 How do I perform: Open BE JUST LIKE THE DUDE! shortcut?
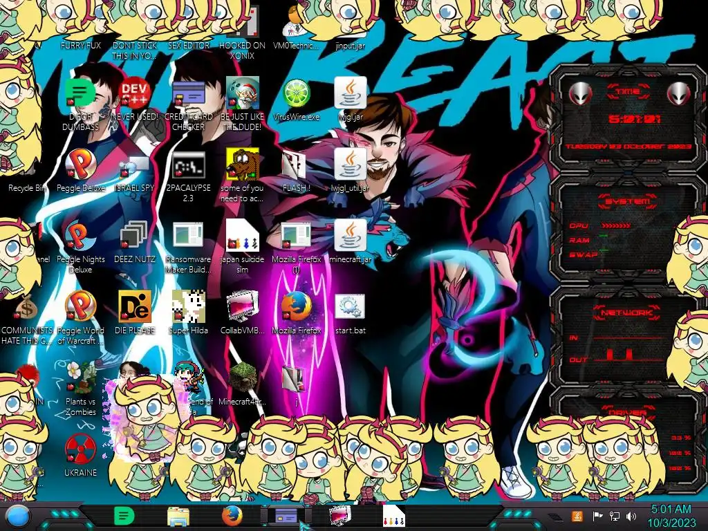point(243,93)
